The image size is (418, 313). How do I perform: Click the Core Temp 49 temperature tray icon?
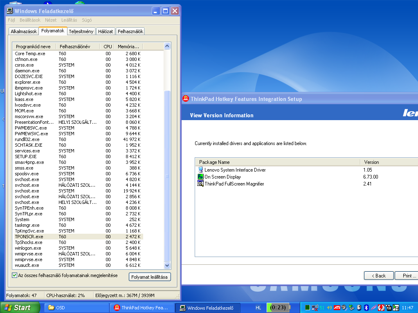(x=330, y=308)
